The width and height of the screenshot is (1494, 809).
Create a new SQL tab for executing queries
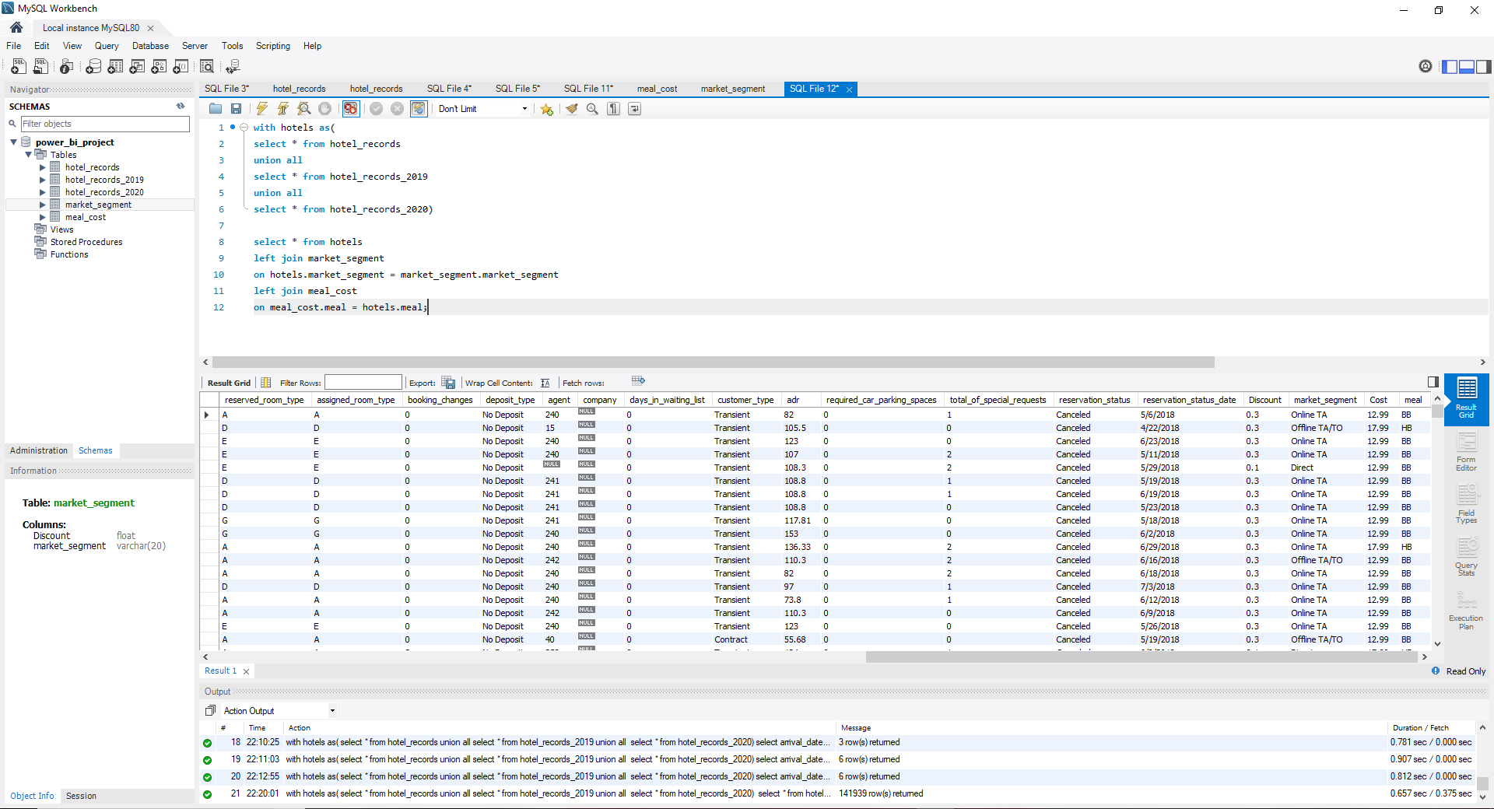coord(19,67)
